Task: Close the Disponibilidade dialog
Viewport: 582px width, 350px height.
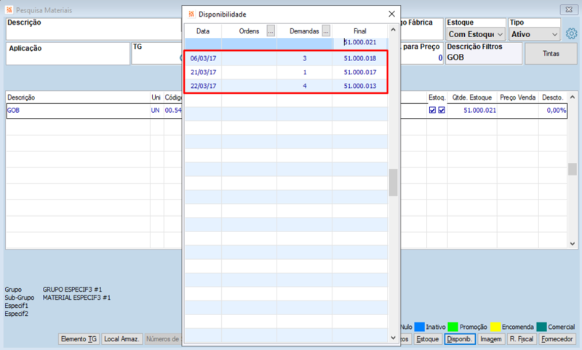Action: 391,14
